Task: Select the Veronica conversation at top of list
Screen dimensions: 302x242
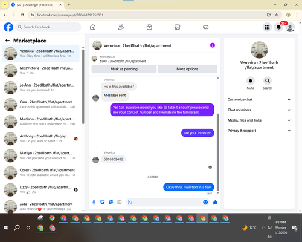Action: click(40, 54)
